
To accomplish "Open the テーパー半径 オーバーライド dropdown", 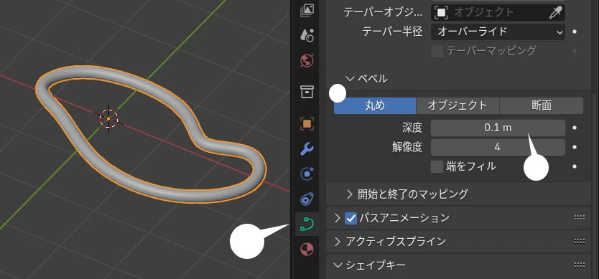I will pos(498,32).
